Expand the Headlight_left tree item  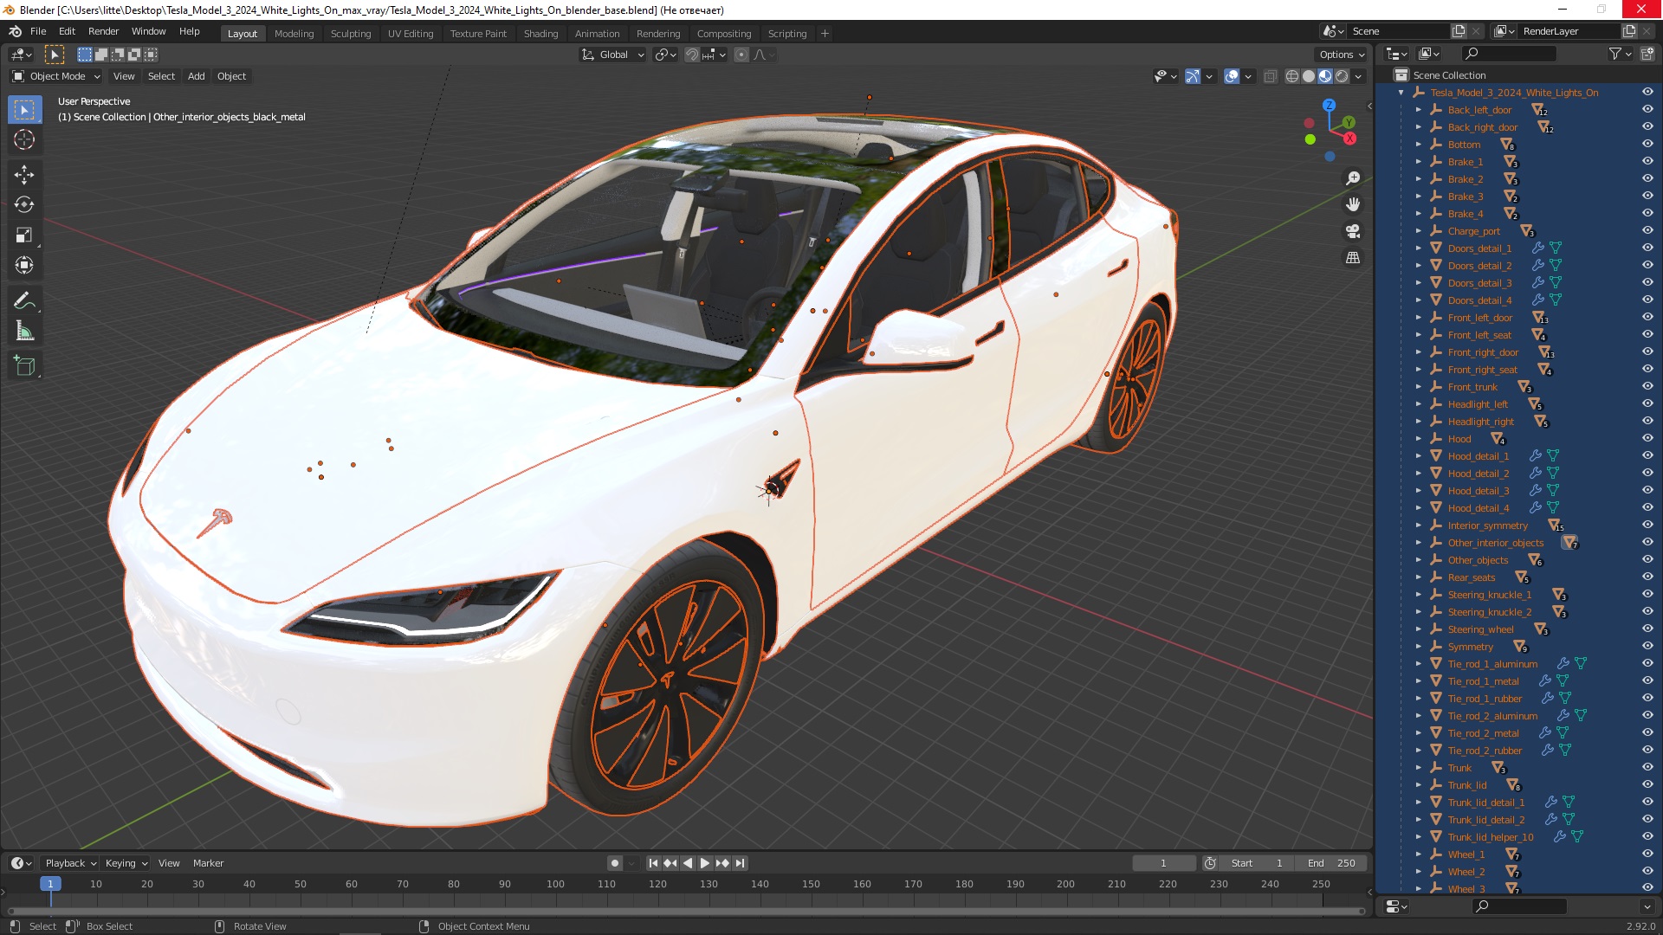click(1419, 404)
